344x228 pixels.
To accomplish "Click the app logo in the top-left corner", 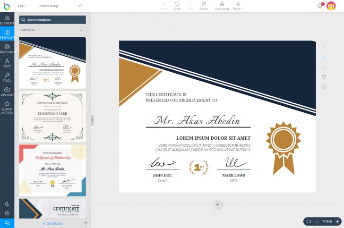I will tap(7, 6).
